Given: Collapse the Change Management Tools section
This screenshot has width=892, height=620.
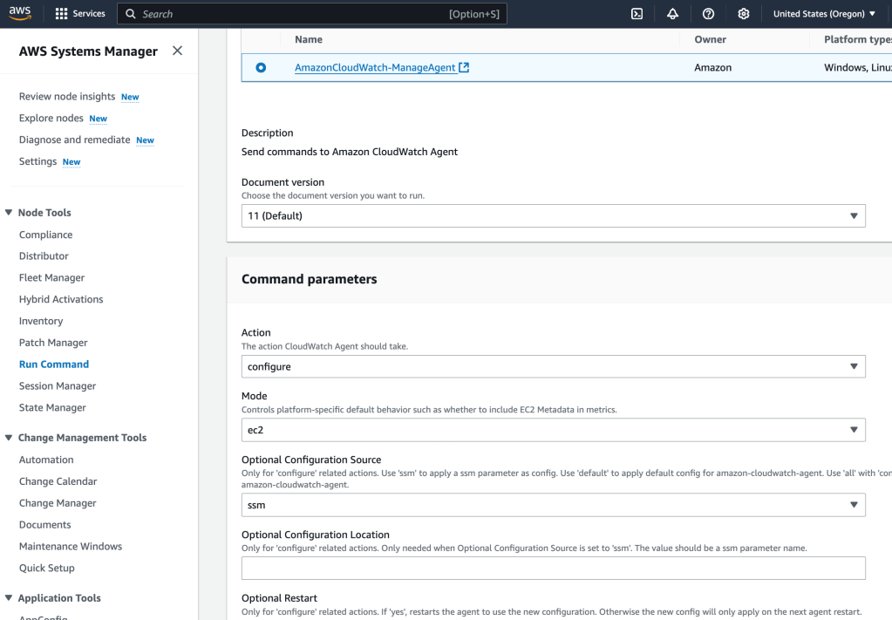Looking at the screenshot, I should [9, 438].
